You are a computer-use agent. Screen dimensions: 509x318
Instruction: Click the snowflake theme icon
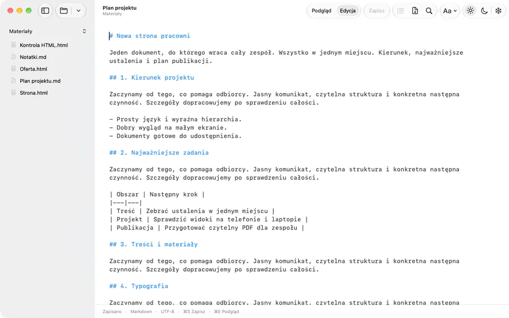coord(498,11)
